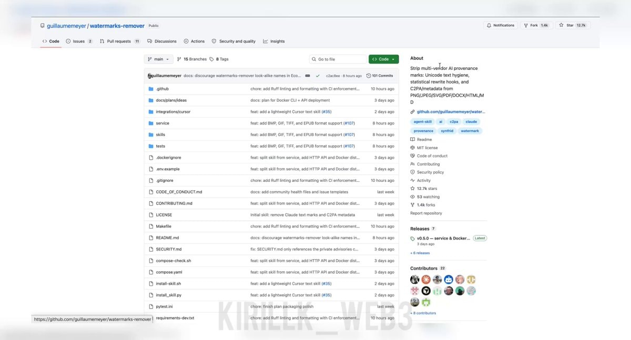
Task: View the 8 Tags link
Action: pos(219,59)
